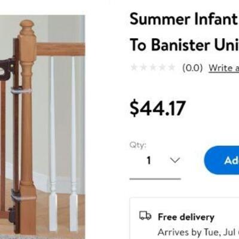The image size is (239, 239).
Task: Select the fourth rating star
Action: point(163,68)
